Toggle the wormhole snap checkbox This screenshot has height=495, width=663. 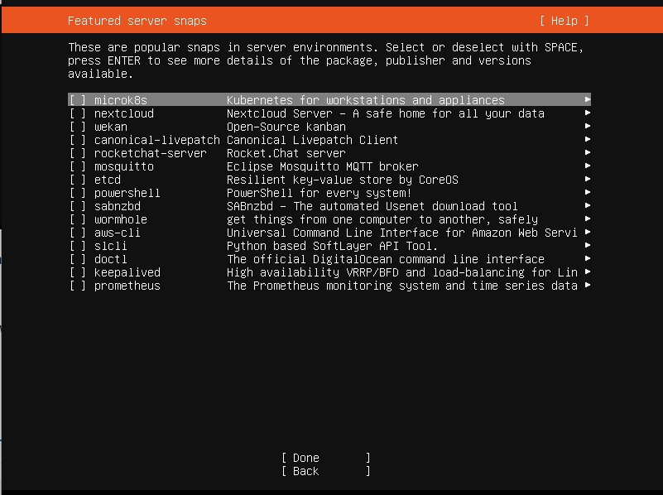tap(78, 219)
